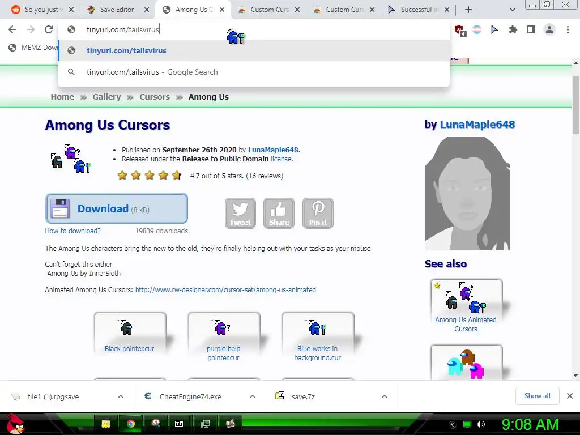The width and height of the screenshot is (580, 435).
Task: Close the downloads bar
Action: [x=570, y=396]
